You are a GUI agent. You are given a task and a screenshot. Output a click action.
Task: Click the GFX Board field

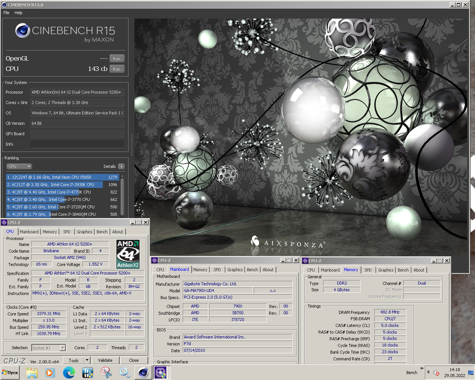[77, 134]
